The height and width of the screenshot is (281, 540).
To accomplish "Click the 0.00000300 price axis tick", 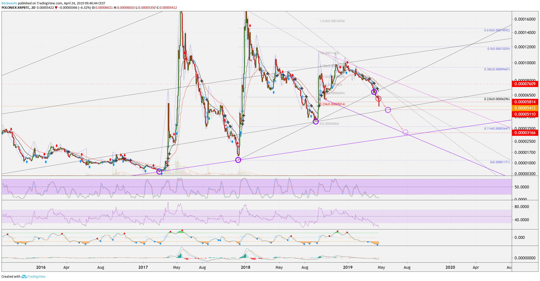I will [525, 174].
